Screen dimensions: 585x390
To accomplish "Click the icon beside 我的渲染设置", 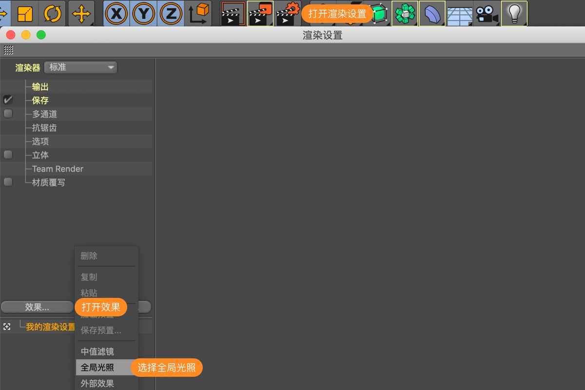I will pyautogui.click(x=7, y=327).
